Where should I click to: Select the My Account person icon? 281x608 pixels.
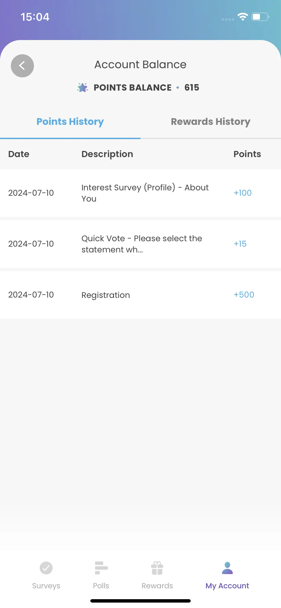(227, 568)
